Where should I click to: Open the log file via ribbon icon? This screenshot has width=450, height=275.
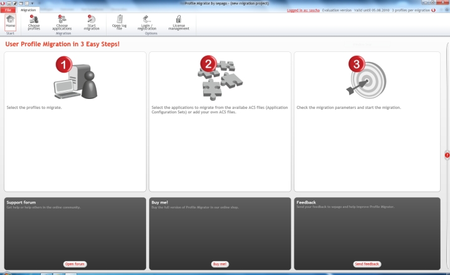coord(120,23)
